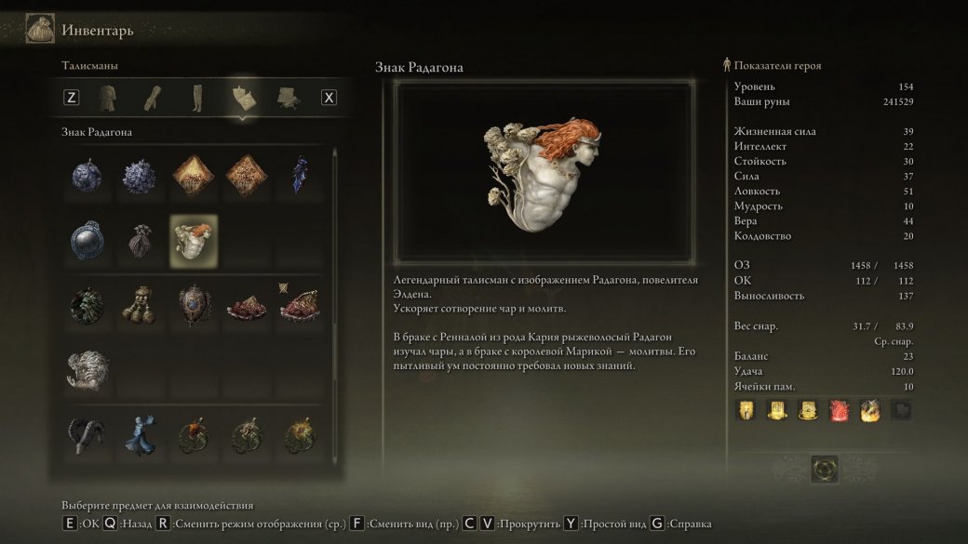The image size is (968, 544).
Task: Switch to the gauntlets category tab
Action: point(153,98)
